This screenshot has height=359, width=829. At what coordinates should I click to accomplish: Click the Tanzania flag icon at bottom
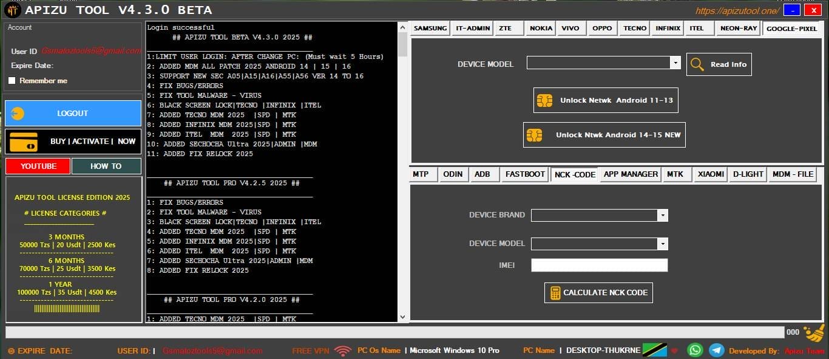point(655,350)
